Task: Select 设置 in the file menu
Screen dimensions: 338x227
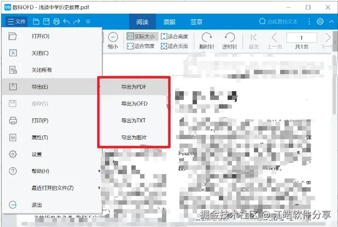Action: pyautogui.click(x=52, y=154)
